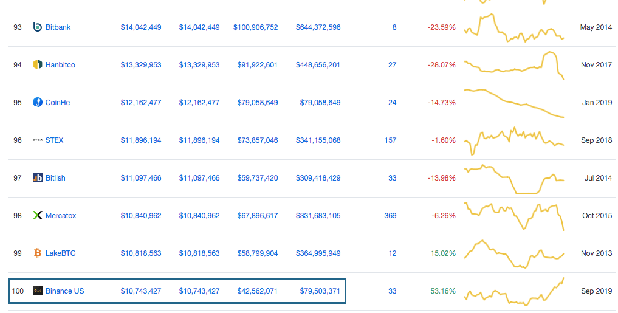Image resolution: width=618 pixels, height=313 pixels.
Task: Click the Sep 2018 launch date
Action: point(596,140)
